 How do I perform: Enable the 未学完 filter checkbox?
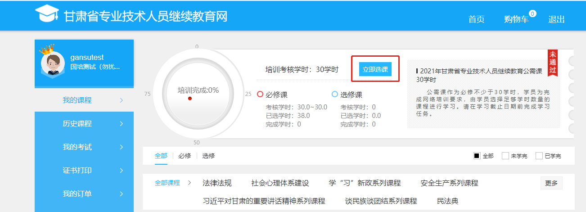coord(505,156)
